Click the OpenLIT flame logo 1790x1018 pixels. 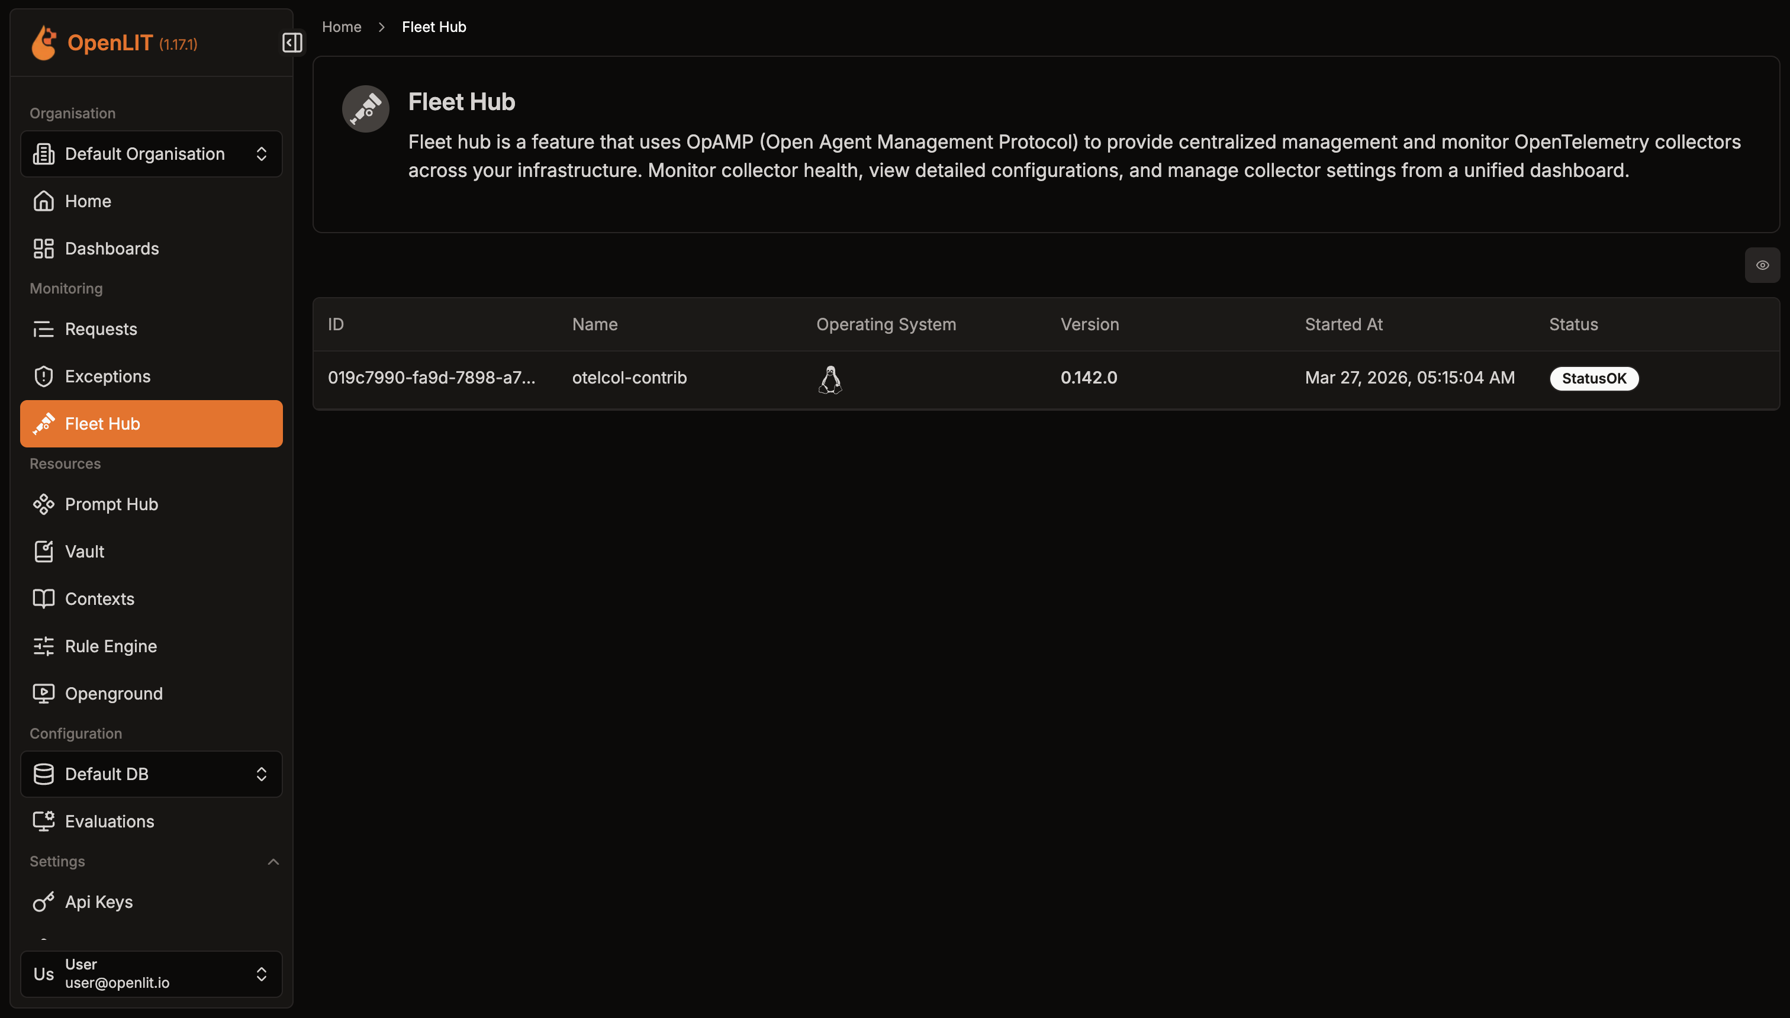[44, 43]
